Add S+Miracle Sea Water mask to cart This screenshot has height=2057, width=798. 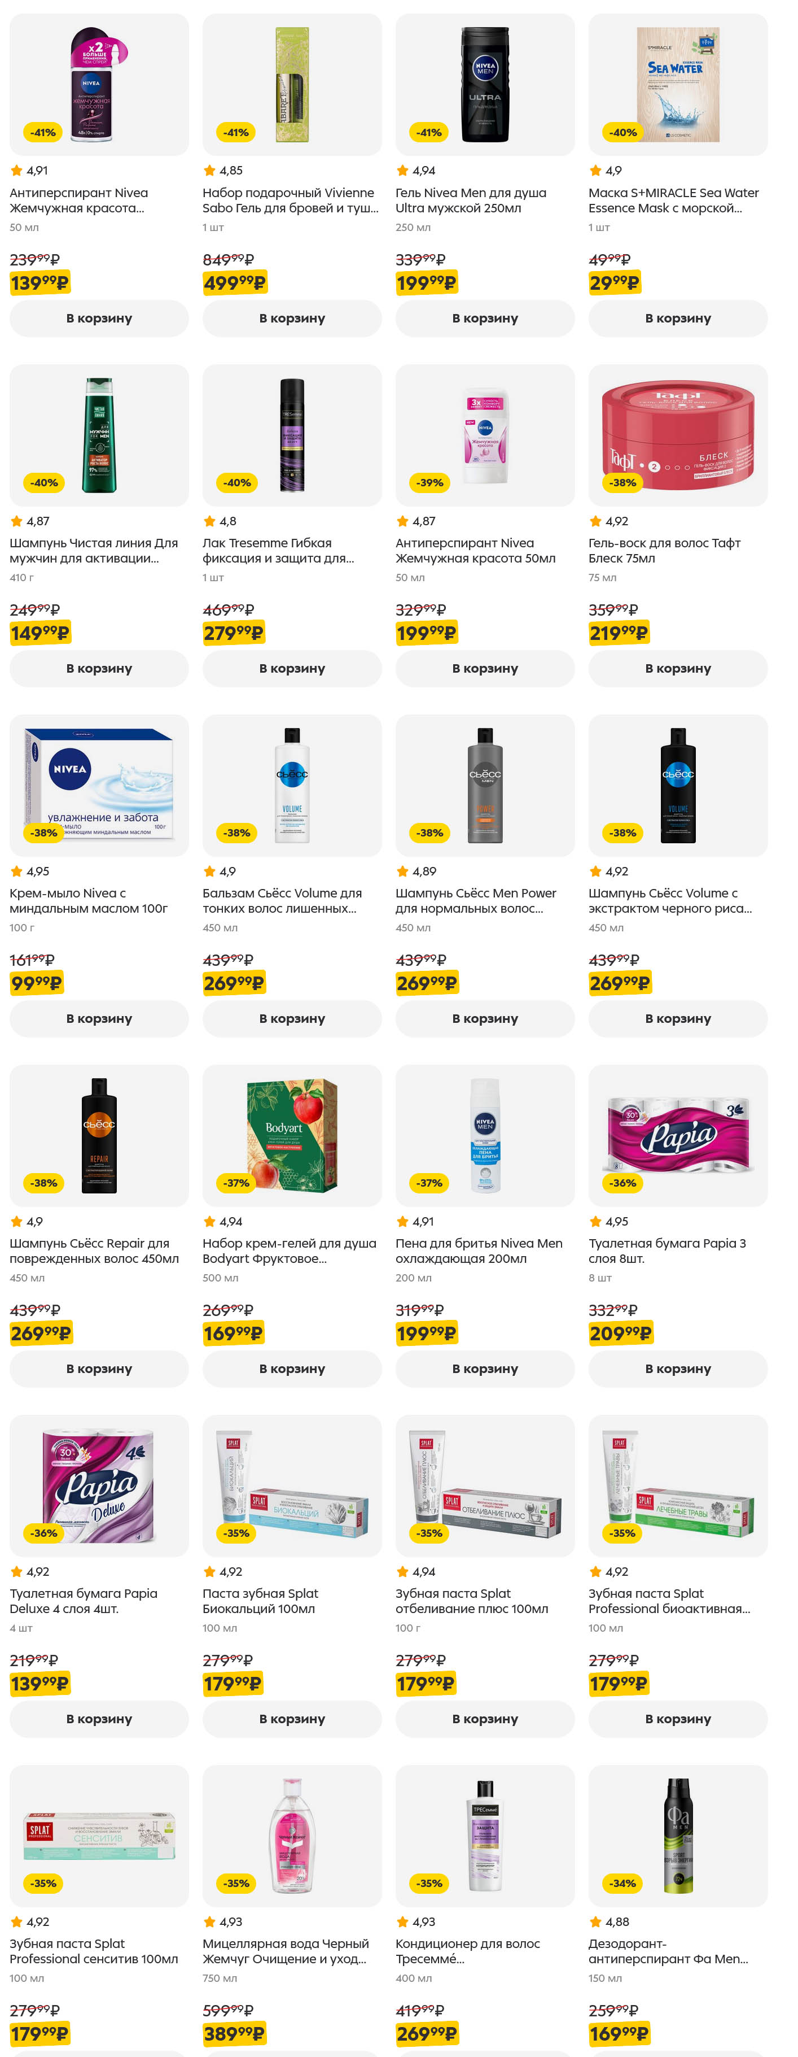pos(677,318)
